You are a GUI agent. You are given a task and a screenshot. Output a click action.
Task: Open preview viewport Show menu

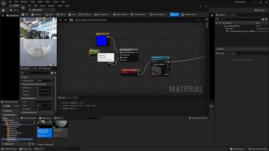click(x=48, y=20)
